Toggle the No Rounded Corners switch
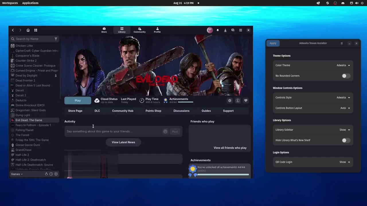 tap(346, 76)
